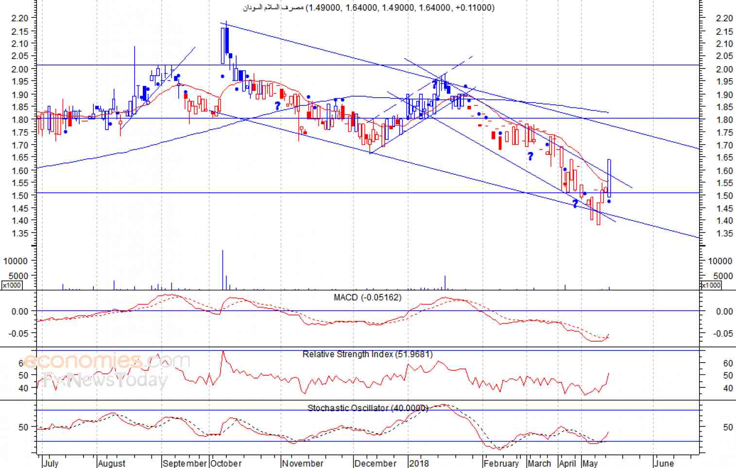Click the Stochastic 50 level on the left
The image size is (736, 468).
(23, 427)
